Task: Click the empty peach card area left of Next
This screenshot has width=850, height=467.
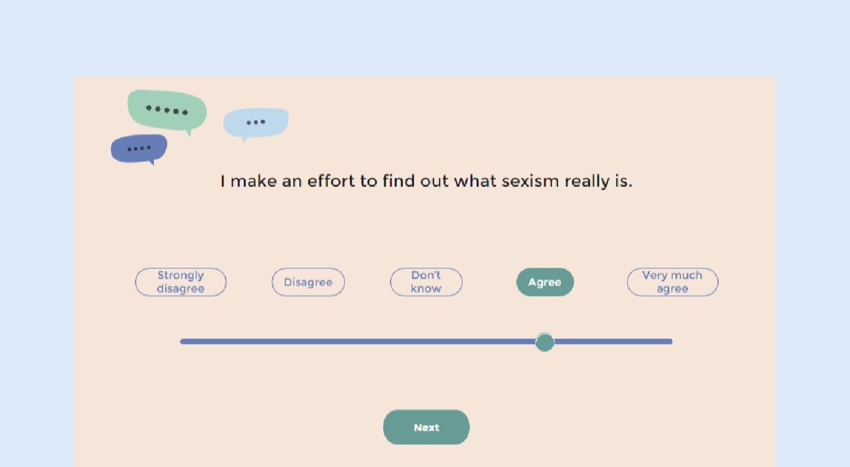Action: (246, 427)
